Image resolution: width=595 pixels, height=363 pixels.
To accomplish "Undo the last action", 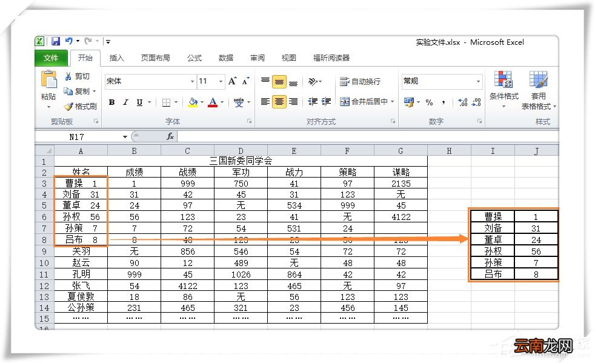I will [x=68, y=41].
